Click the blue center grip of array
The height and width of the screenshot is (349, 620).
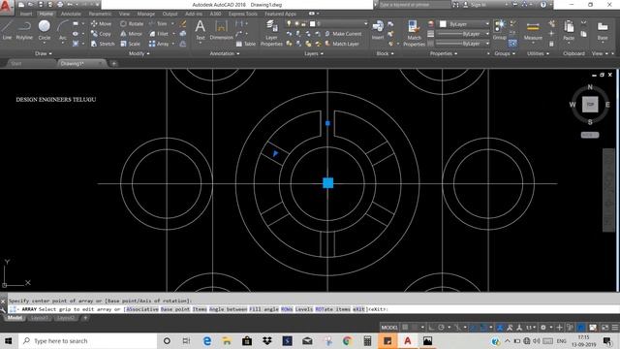click(327, 183)
